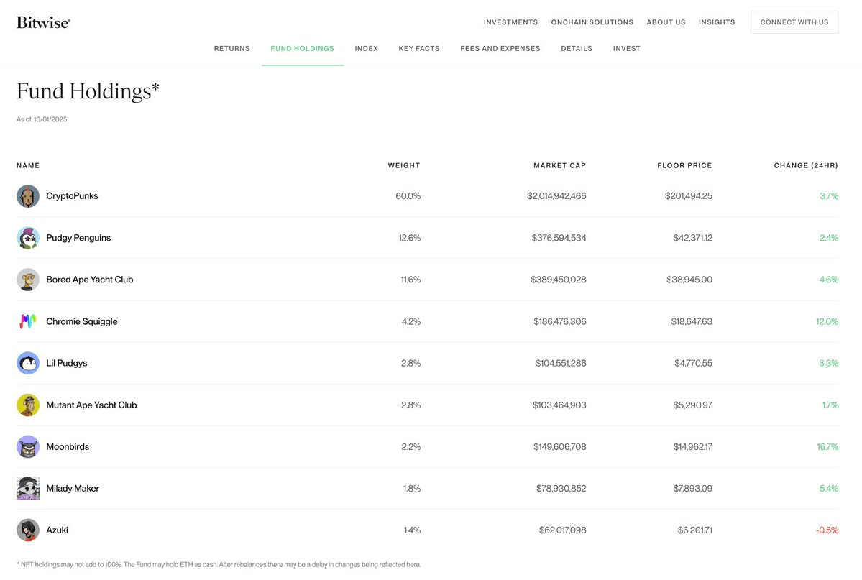
Task: Open the About Us menu
Action: [666, 22]
